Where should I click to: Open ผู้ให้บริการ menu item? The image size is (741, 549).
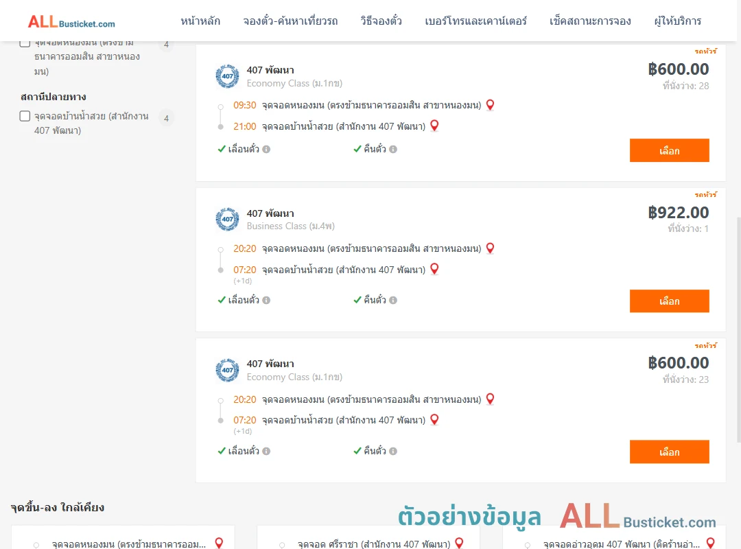(677, 21)
